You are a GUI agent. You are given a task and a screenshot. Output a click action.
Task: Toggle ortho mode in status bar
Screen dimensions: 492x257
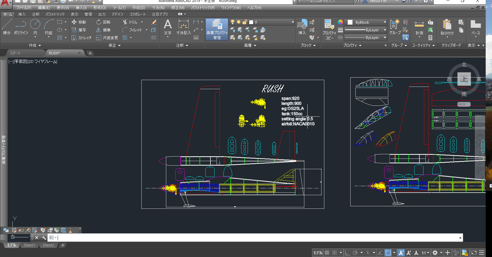click(x=348, y=253)
